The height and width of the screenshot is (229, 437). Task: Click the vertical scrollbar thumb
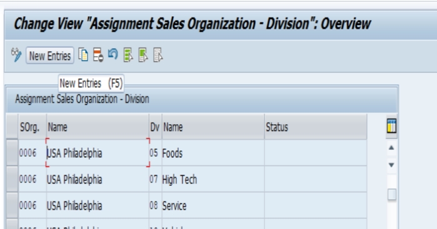click(x=392, y=194)
